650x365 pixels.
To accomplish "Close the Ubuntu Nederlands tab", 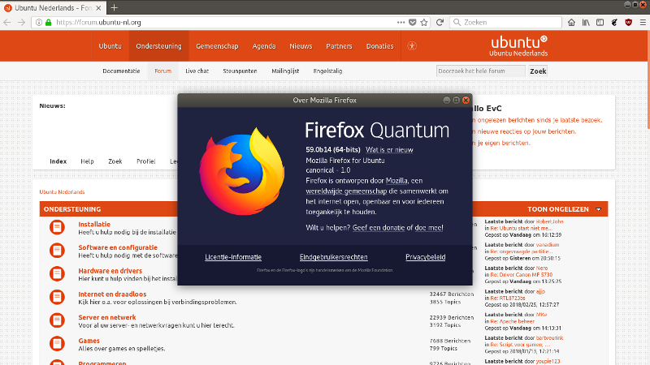I will coord(98,8).
